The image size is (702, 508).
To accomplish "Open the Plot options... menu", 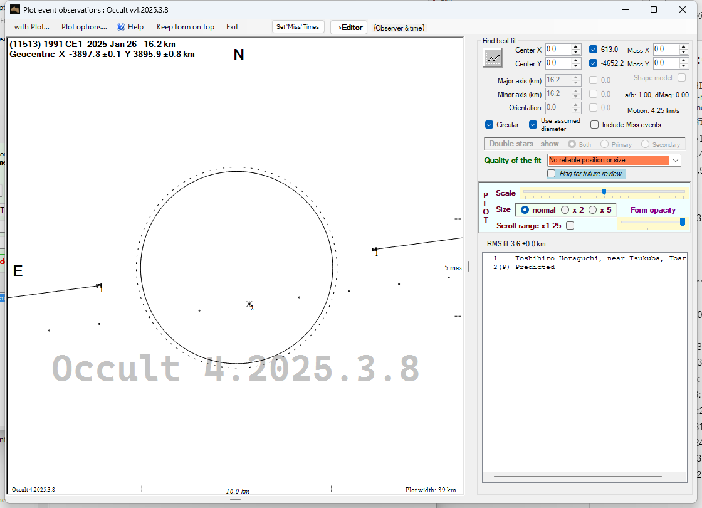I will (84, 27).
